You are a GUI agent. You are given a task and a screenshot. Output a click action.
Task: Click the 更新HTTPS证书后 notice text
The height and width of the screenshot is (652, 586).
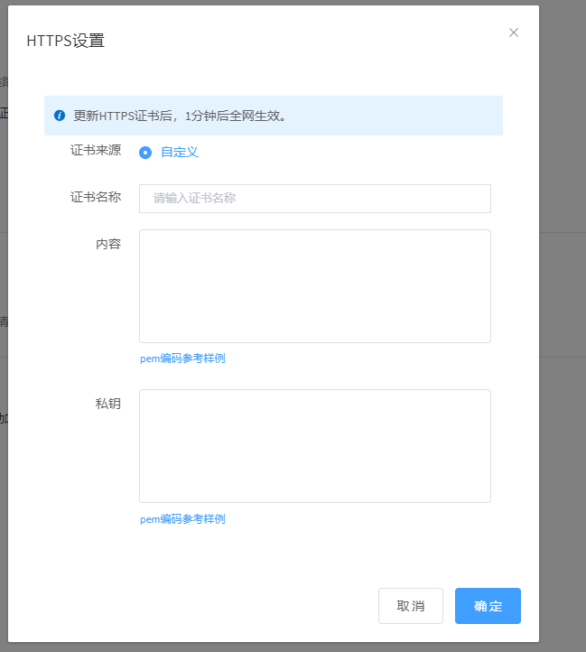181,116
